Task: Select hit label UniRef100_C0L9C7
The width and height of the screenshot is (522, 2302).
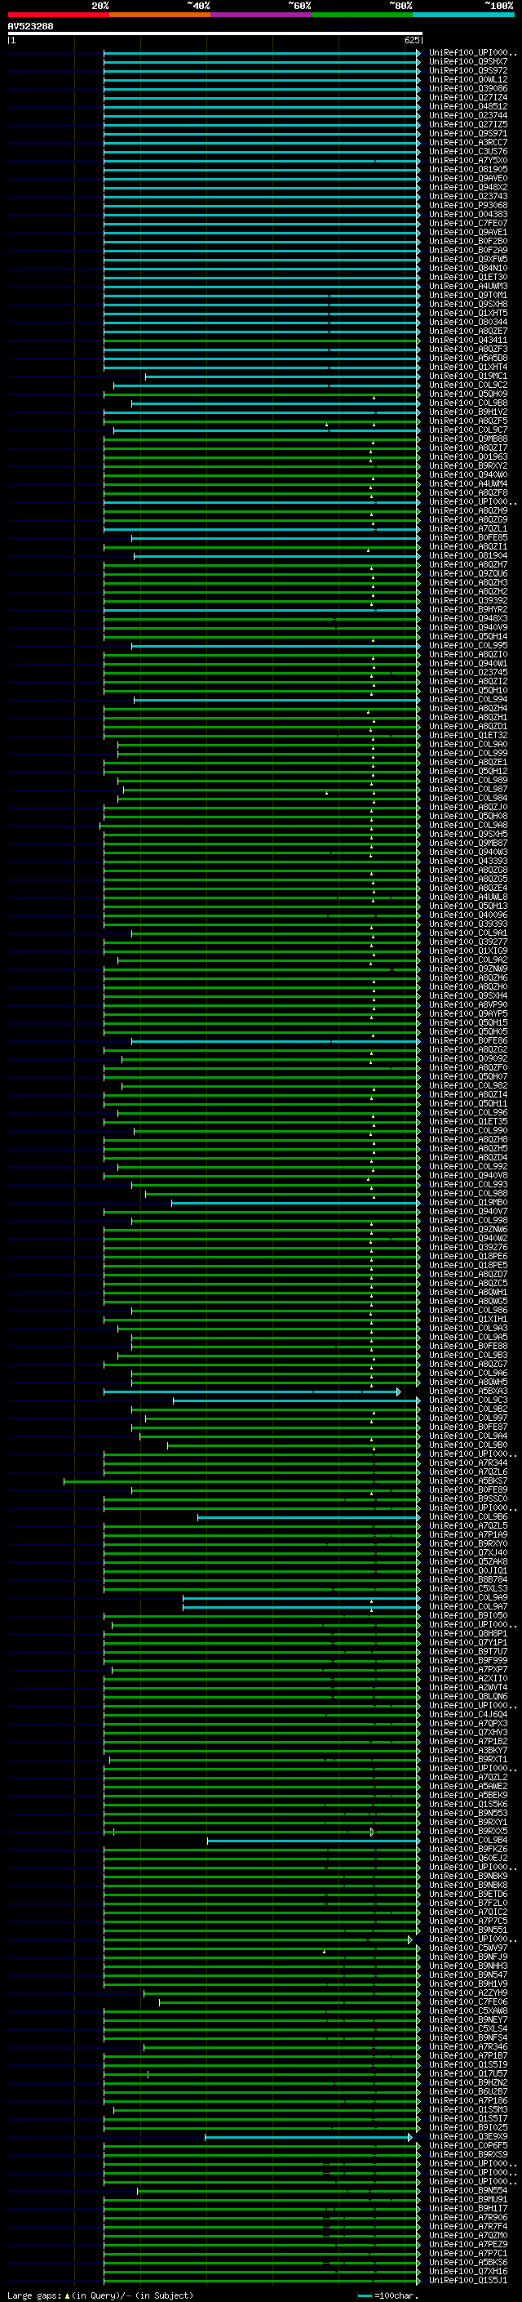Action: tap(467, 430)
